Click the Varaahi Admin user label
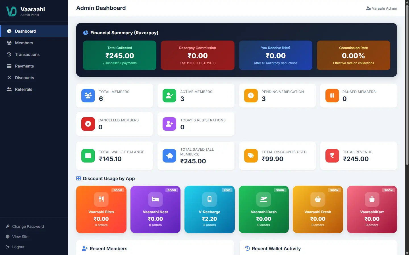 [x=384, y=8]
